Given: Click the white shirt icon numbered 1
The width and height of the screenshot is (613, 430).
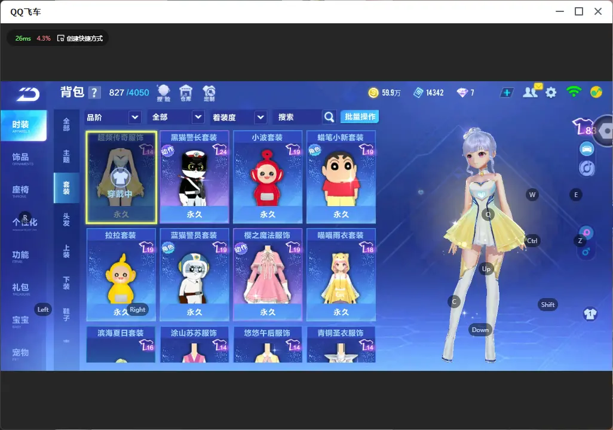Looking at the screenshot, I should click(590, 314).
